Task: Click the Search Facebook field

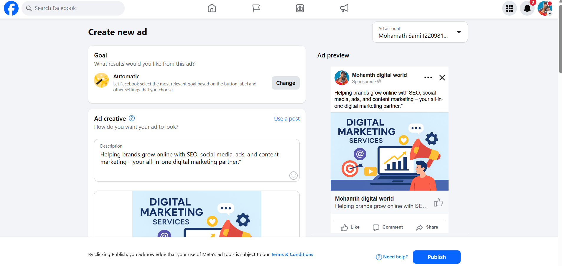Action: coord(73,8)
